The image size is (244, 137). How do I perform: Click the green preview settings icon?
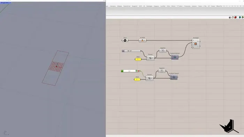[x=243, y=17]
